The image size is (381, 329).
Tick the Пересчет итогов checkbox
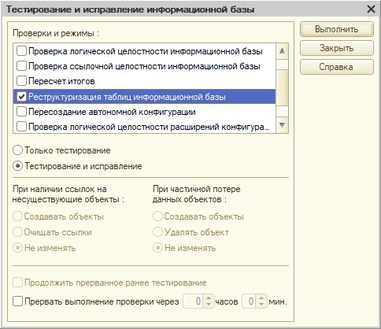[21, 81]
